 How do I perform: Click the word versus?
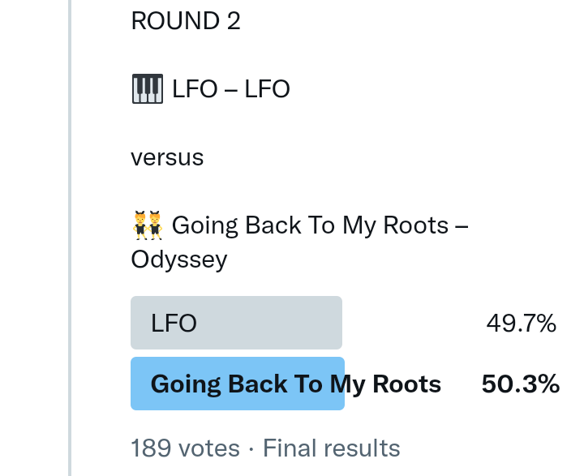[167, 157]
